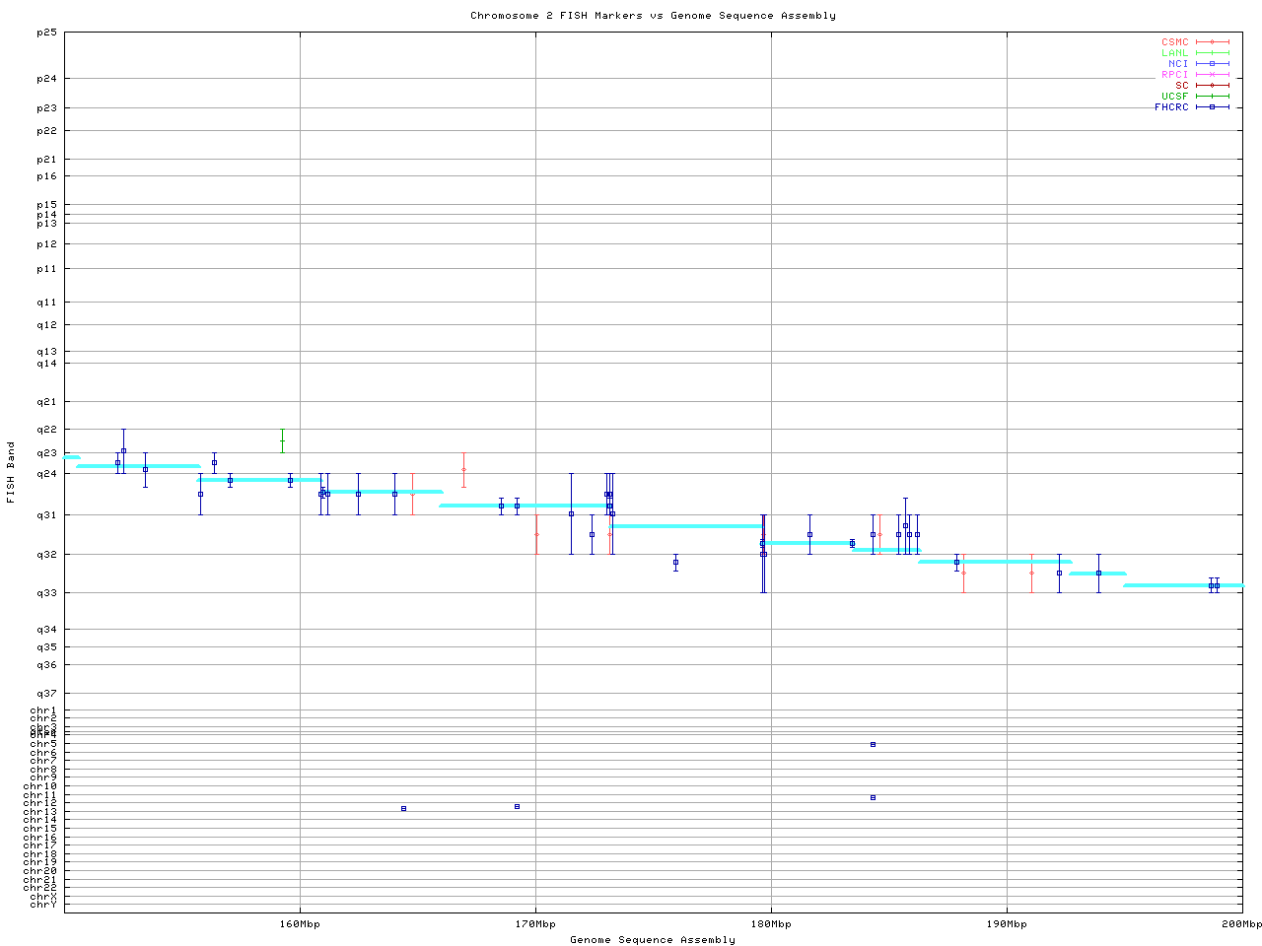Viewport: 1262px width, 946px height.
Task: Select the FHCRC blue legend marker
Action: click(x=1212, y=107)
